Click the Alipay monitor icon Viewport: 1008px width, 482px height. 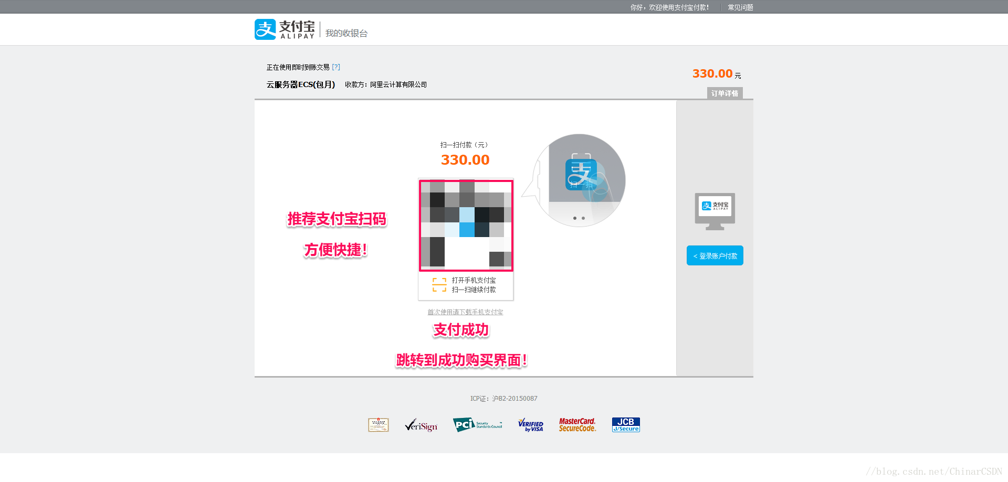(x=715, y=211)
